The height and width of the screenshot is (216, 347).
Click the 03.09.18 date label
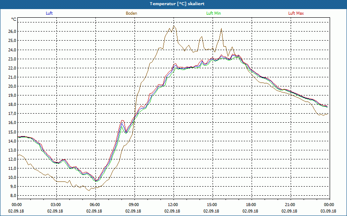click(x=328, y=211)
